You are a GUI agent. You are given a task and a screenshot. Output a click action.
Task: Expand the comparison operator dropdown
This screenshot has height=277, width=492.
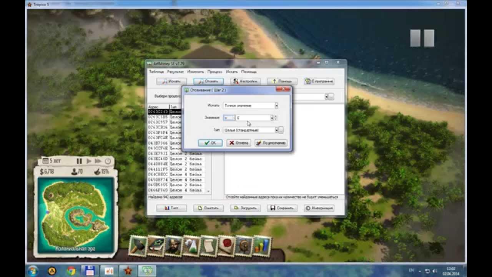coord(233,118)
